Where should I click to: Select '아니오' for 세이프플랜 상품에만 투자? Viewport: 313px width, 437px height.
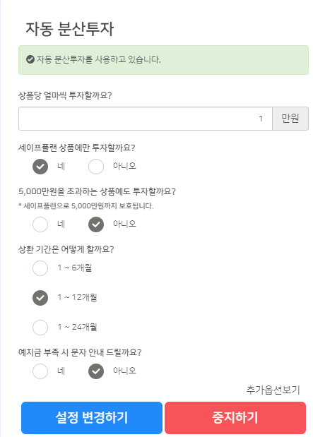pyautogui.click(x=96, y=167)
